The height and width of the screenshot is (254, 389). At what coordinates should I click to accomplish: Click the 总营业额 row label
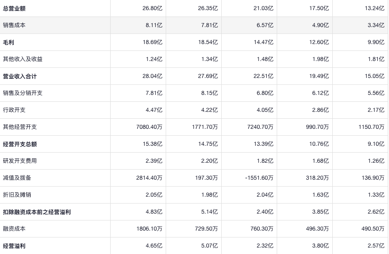[14, 8]
